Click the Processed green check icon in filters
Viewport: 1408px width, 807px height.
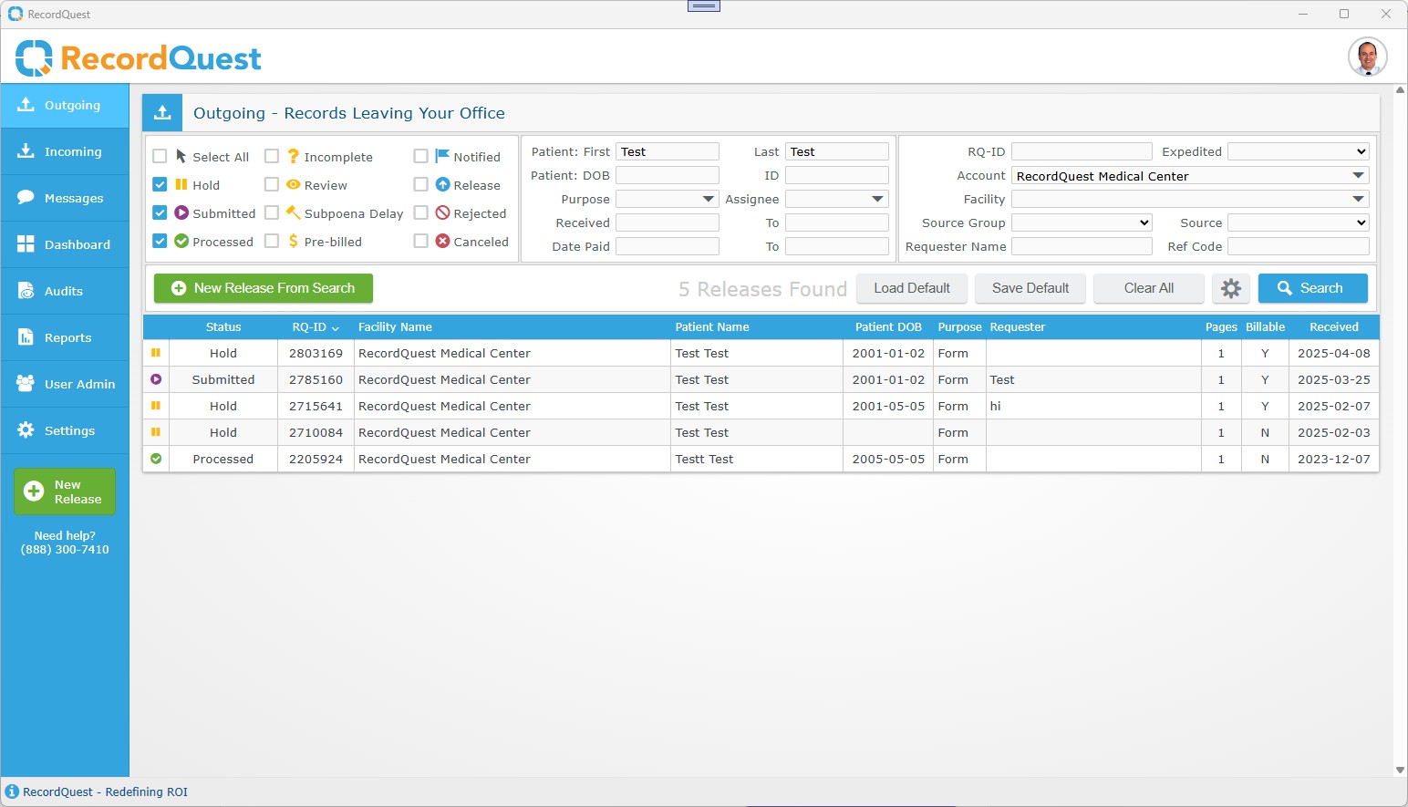(181, 241)
